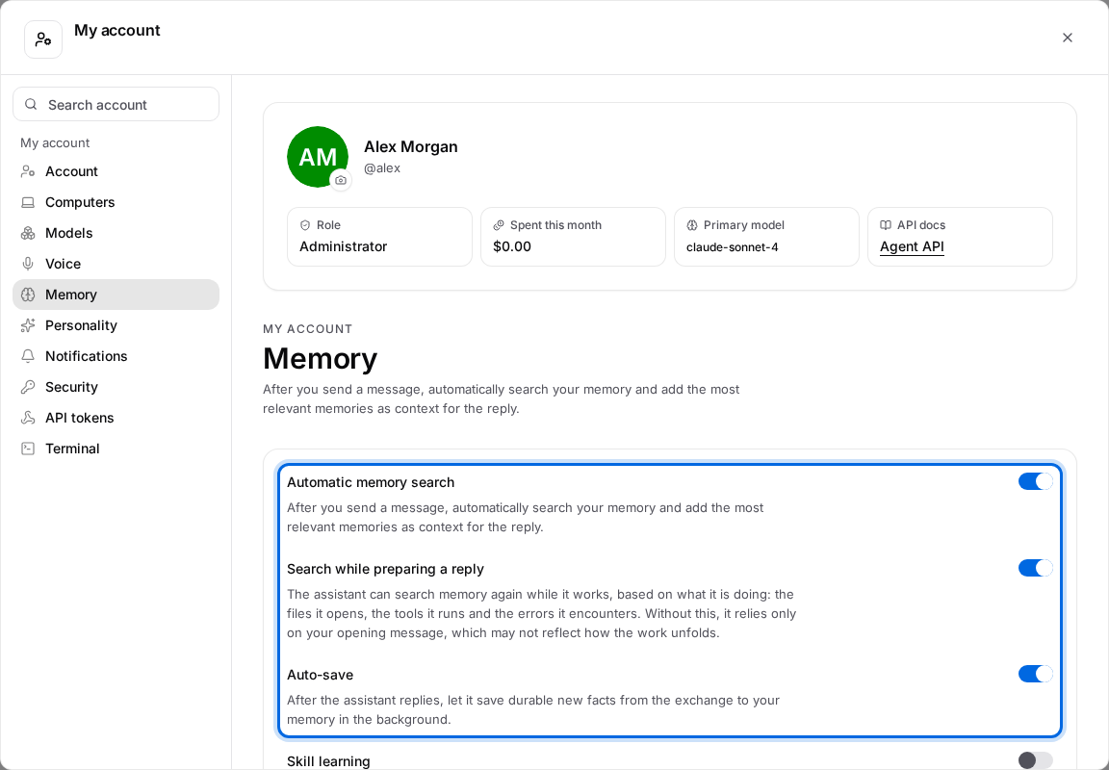Click the My account dialog title
This screenshot has height=770, width=1109.
click(117, 31)
